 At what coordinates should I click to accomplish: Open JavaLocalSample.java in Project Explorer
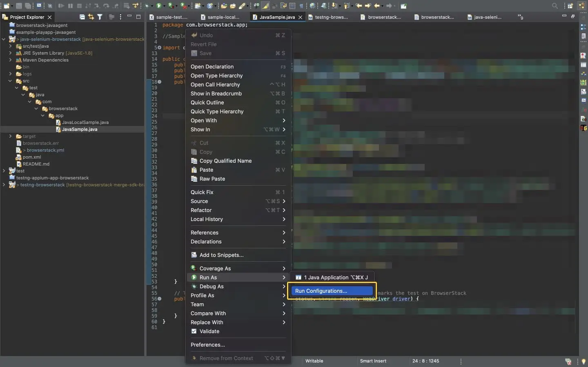coord(85,122)
